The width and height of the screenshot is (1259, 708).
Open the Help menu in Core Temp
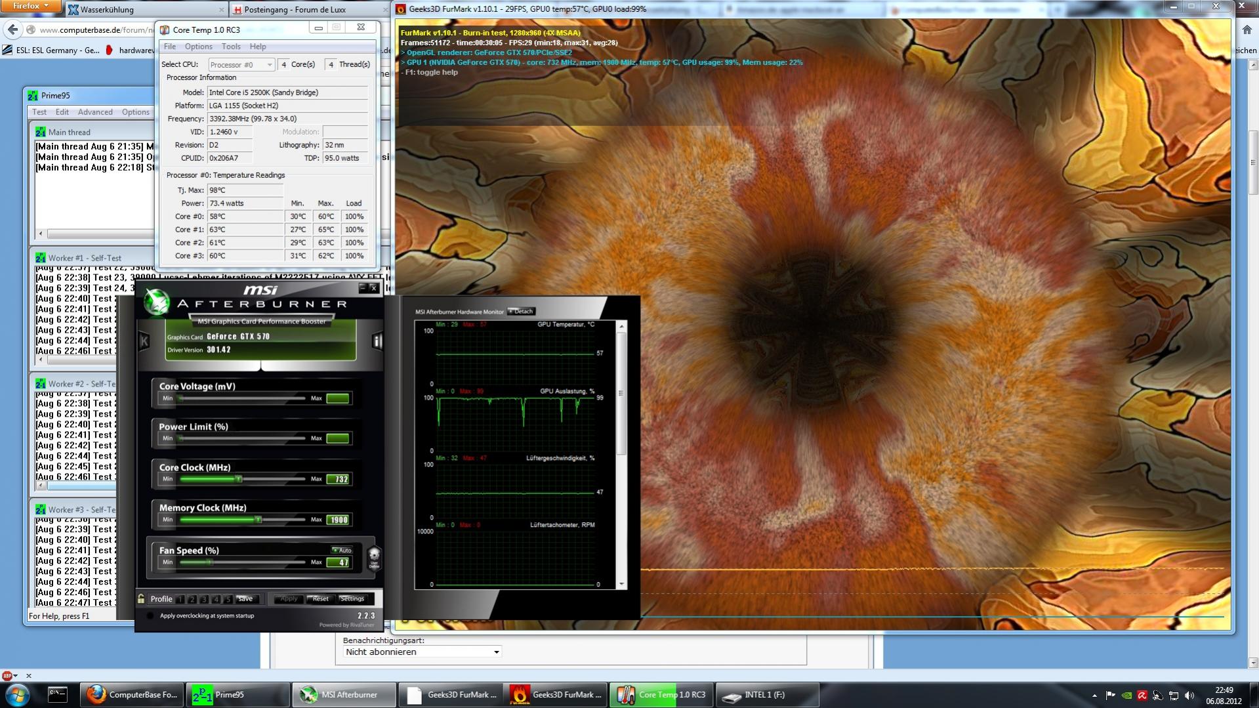[x=258, y=47]
